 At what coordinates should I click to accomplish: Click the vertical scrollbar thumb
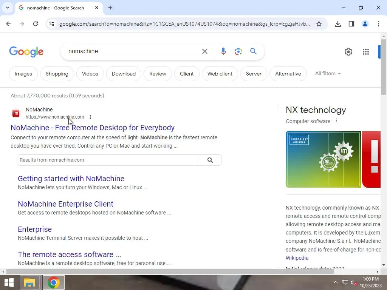[x=384, y=67]
